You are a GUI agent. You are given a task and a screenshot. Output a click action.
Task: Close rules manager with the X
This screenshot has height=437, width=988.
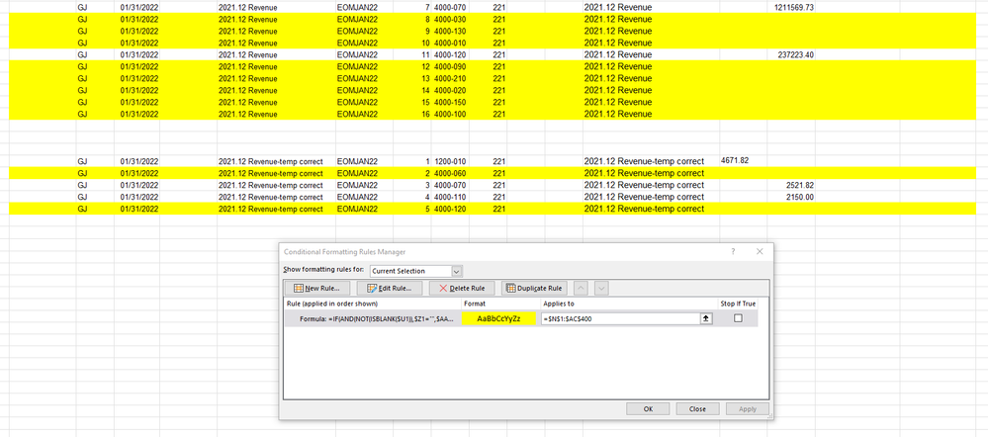[760, 251]
